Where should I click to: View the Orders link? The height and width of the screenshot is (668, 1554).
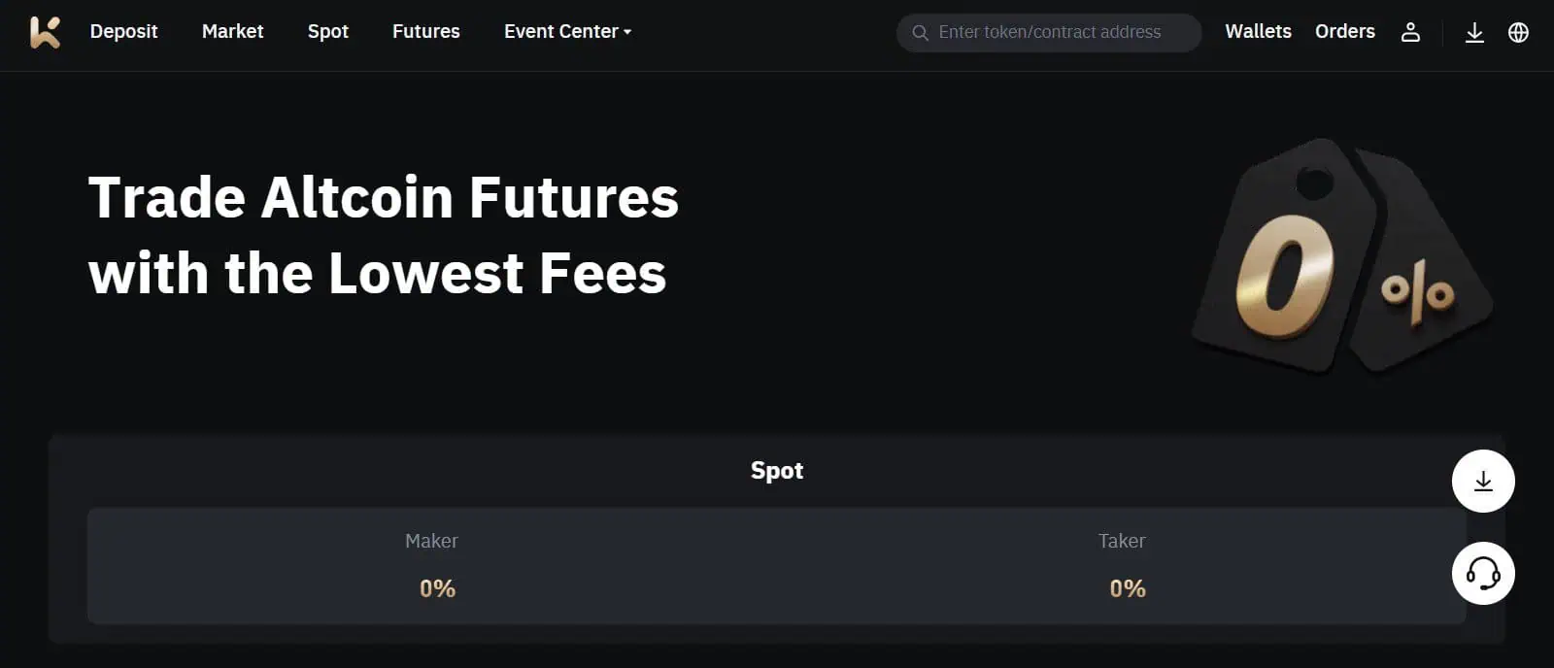(1344, 32)
